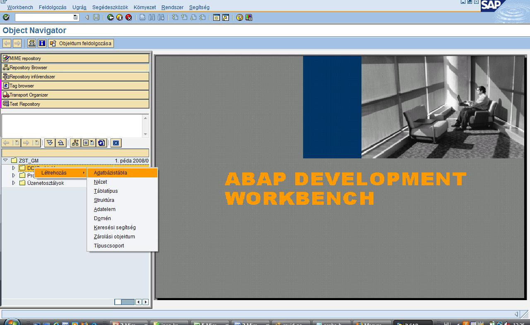Viewport: 530px width, 325px height.
Task: Click the blue information 'i' icon
Action: coord(42,43)
